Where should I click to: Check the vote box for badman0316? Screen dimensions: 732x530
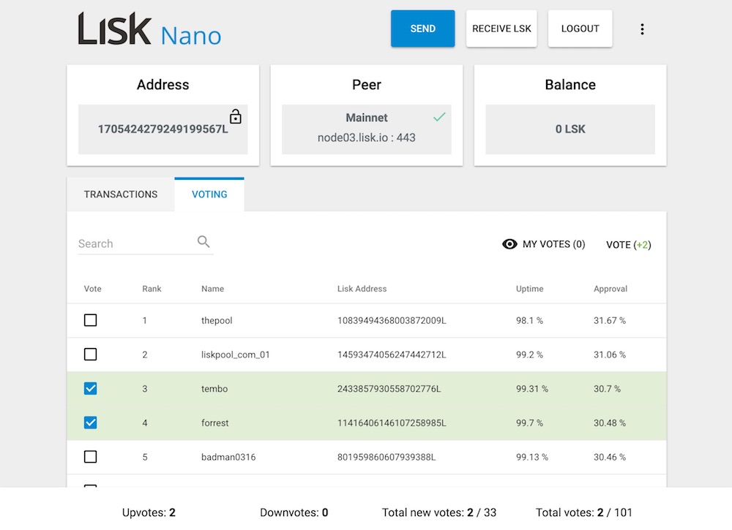(x=91, y=456)
